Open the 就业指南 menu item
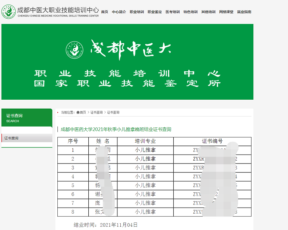This screenshot has width=288, height=230. point(244,12)
